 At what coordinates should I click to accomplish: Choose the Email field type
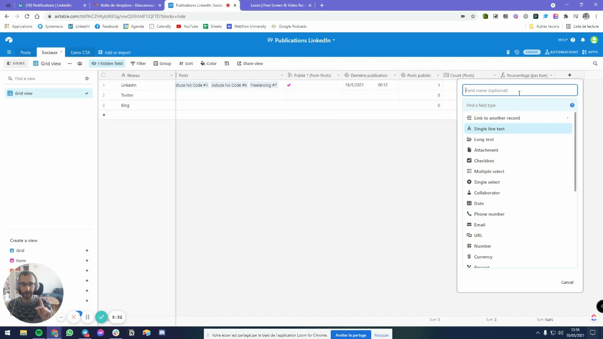click(518, 225)
